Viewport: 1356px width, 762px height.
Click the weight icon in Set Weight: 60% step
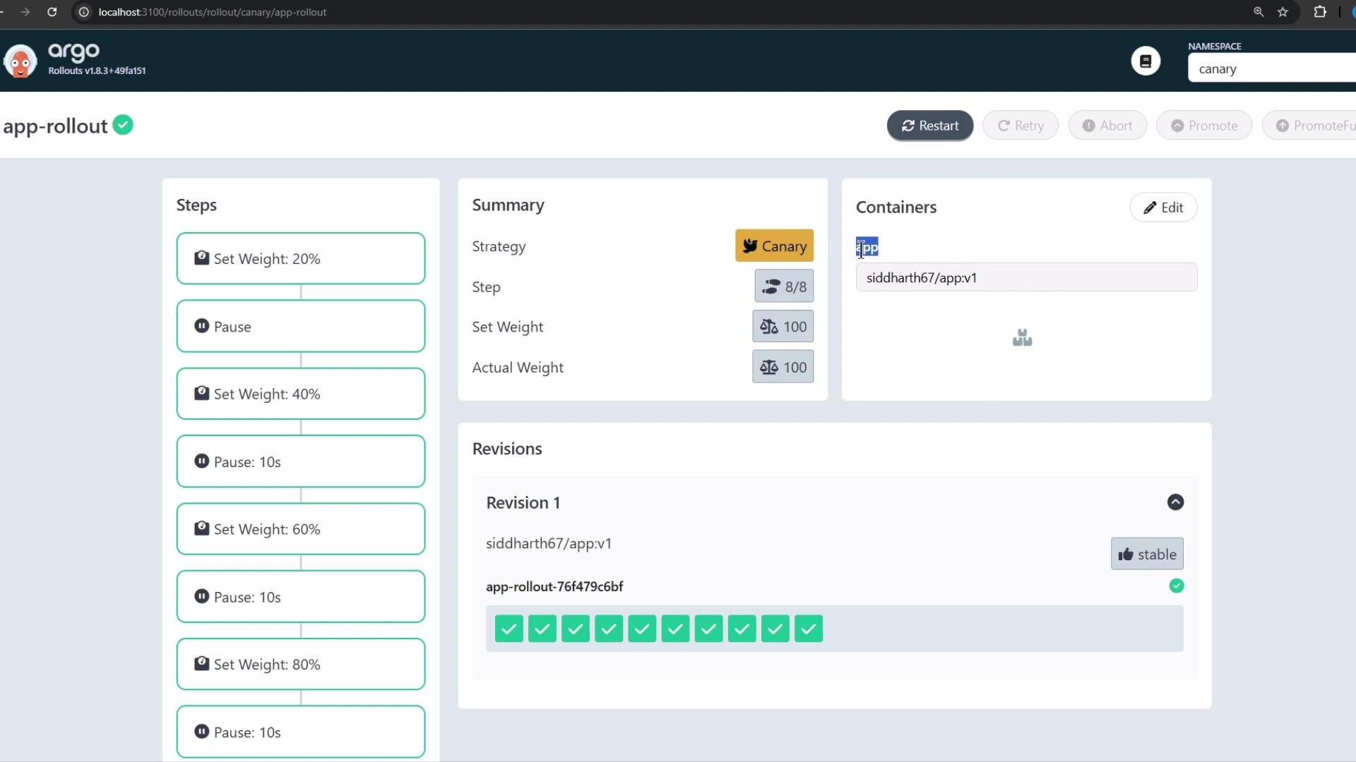tap(202, 528)
